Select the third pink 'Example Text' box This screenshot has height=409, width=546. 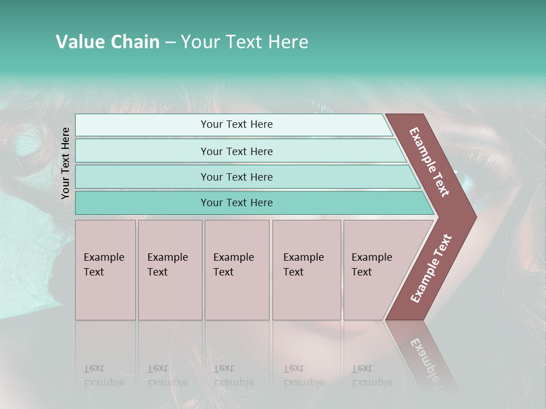pyautogui.click(x=237, y=270)
